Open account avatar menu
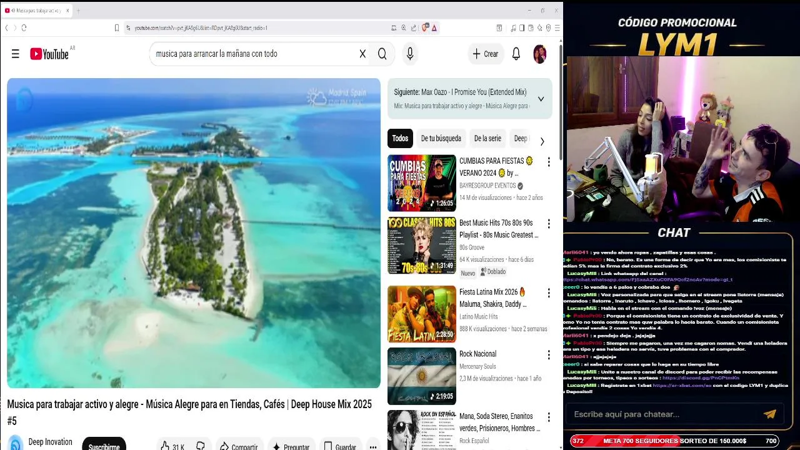Image resolution: width=800 pixels, height=450 pixels. [539, 54]
